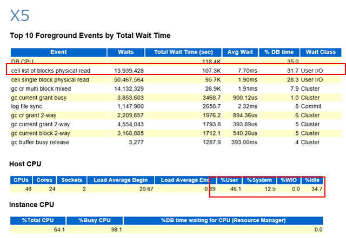Click the Avg Wait column header

coord(241,52)
